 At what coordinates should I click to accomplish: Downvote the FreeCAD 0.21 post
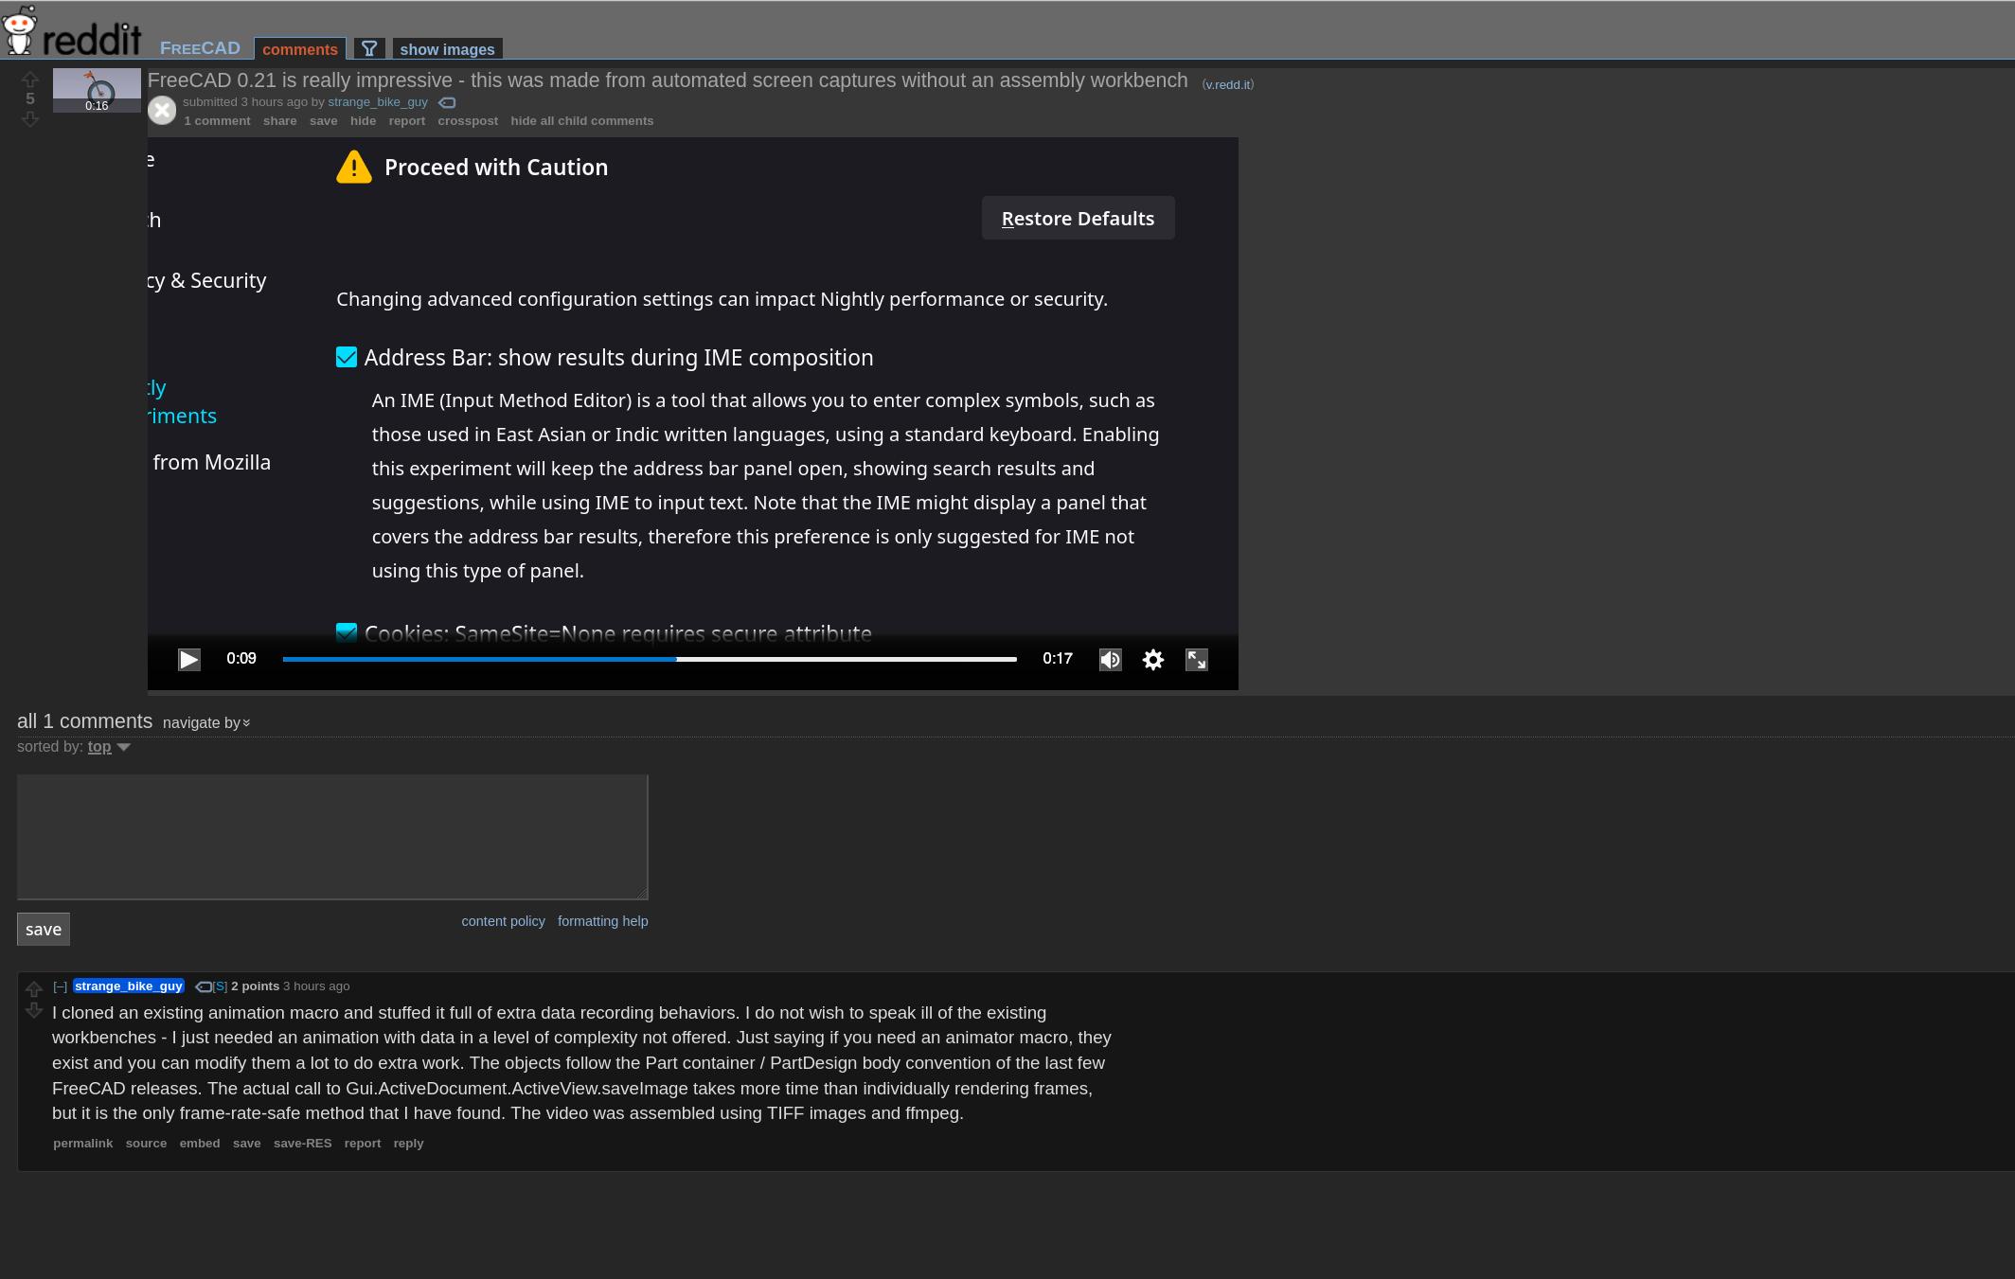tap(30, 119)
